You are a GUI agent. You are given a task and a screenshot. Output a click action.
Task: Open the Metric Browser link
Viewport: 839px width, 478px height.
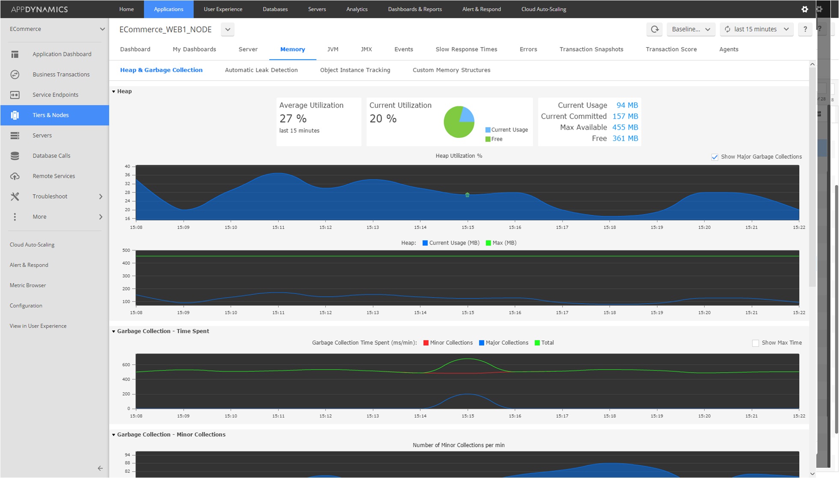coord(28,285)
